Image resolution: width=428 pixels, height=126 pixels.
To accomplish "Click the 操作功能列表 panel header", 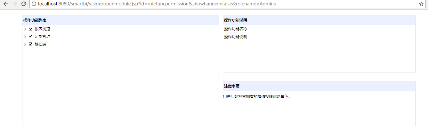I will click(120, 20).
